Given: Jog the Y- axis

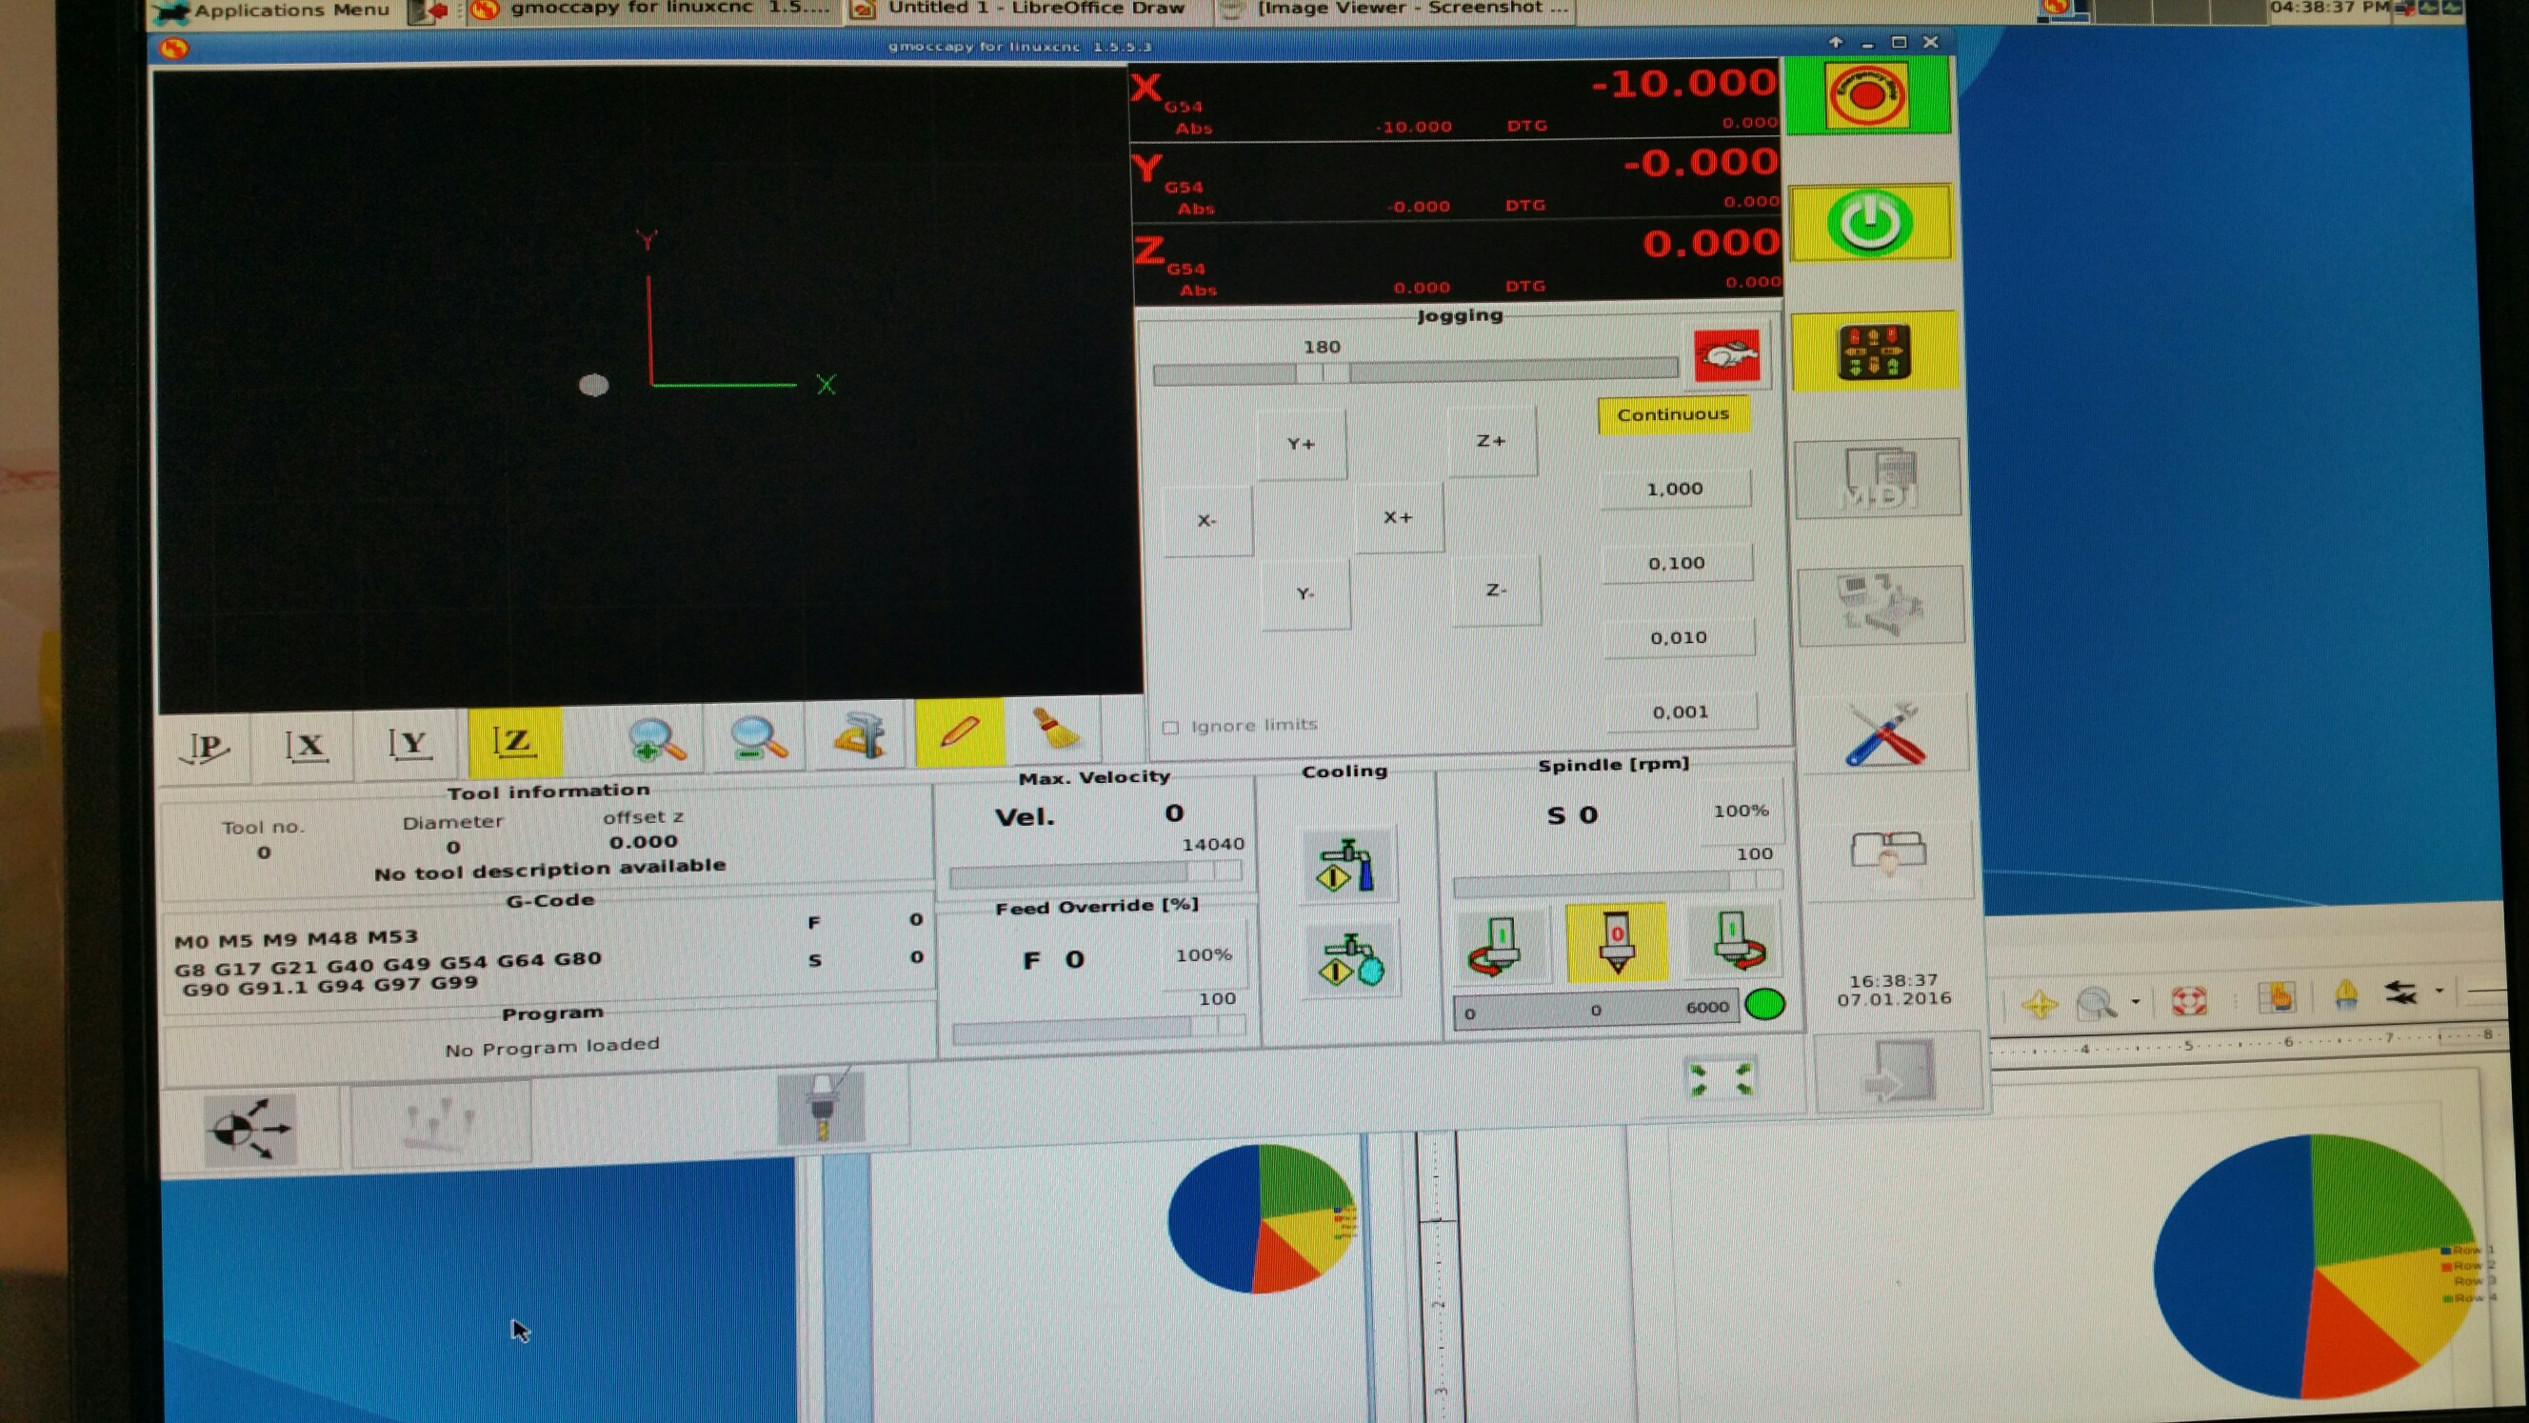Looking at the screenshot, I should 1305,593.
